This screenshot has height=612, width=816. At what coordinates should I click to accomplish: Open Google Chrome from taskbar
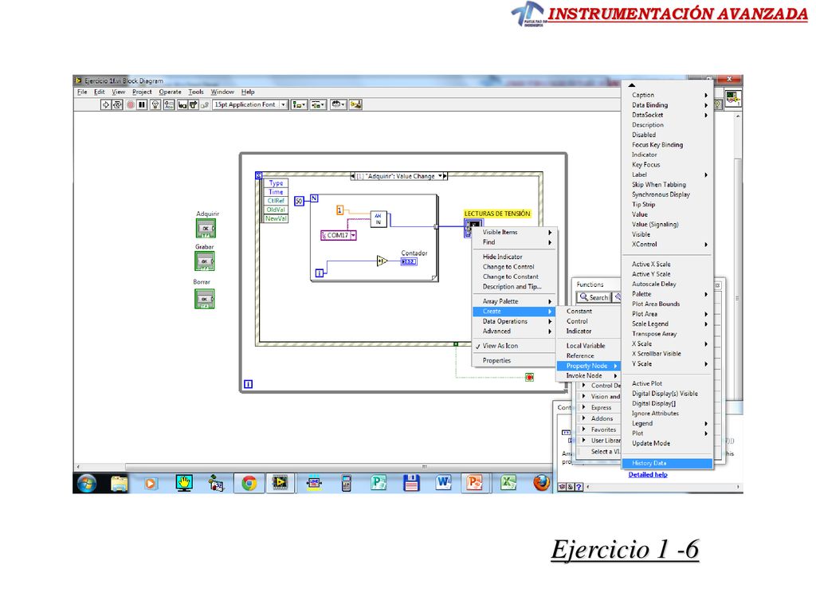tap(249, 484)
